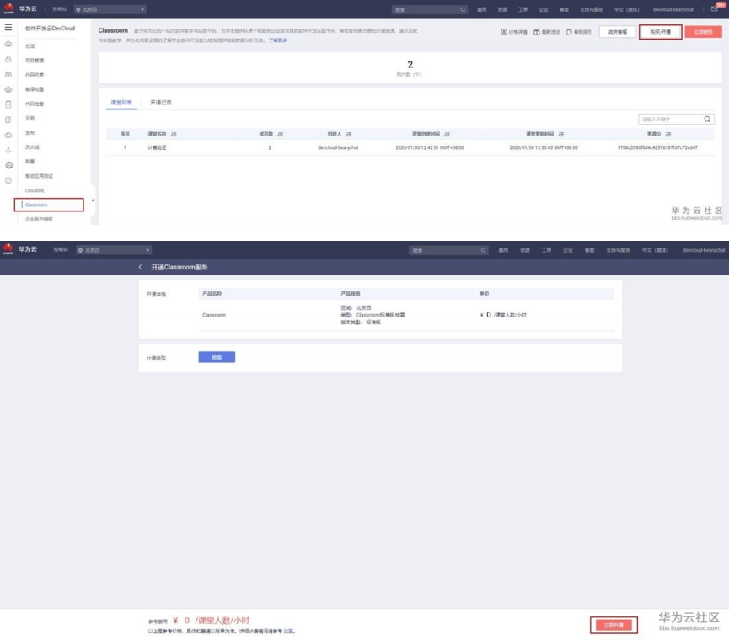Viewport: 729px width, 640px height.
Task: Sort the table by 课堂名称 column
Action: click(174, 134)
